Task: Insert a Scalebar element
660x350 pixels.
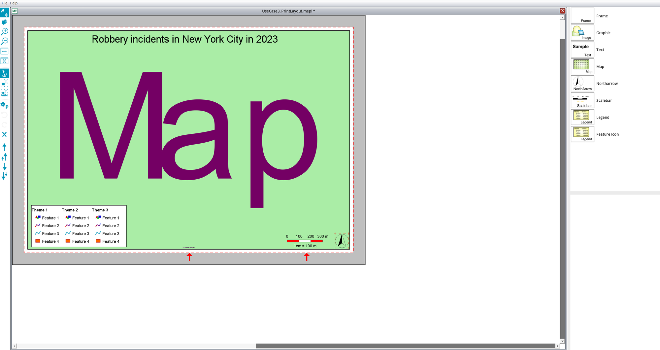Action: pos(582,100)
